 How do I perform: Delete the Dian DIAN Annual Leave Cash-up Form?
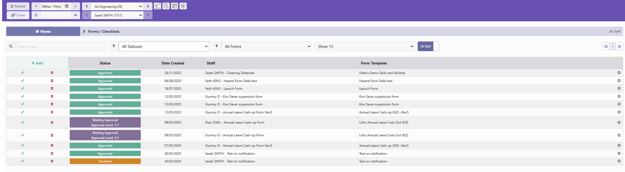coord(52,122)
